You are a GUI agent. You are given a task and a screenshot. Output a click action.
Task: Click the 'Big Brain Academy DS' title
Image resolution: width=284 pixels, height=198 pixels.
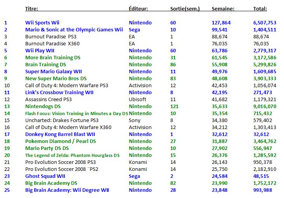(51, 183)
